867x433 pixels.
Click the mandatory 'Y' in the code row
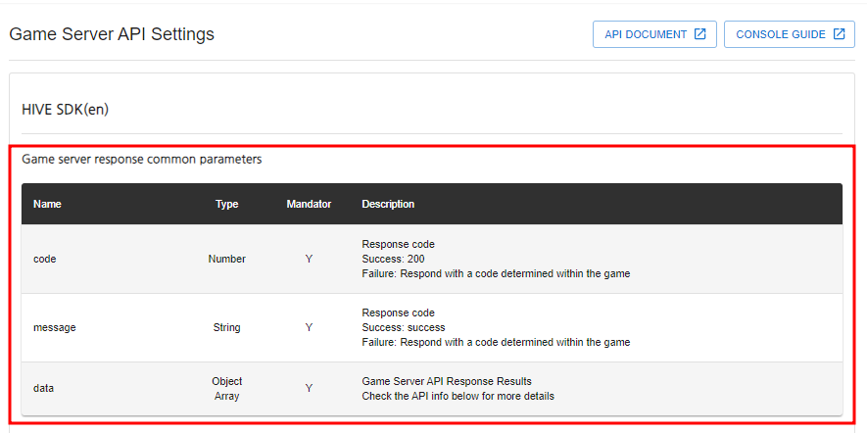pos(310,259)
